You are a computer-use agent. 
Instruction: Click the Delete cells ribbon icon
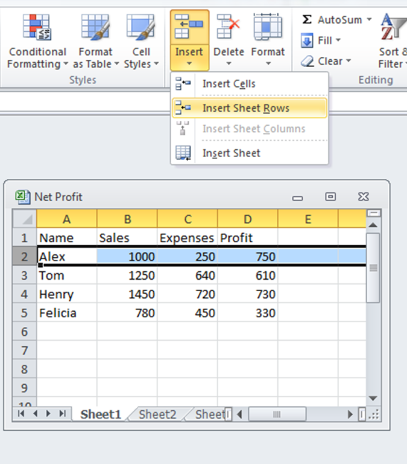tap(229, 27)
